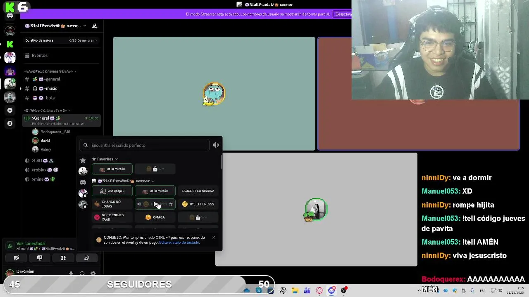The height and width of the screenshot is (297, 529).
Task: Toggle microphone mute next to DavSelen
Action: tap(71, 273)
